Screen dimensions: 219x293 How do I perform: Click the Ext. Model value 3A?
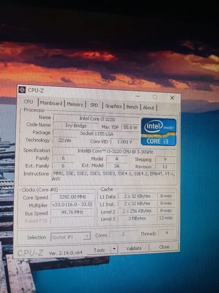[x=117, y=166]
